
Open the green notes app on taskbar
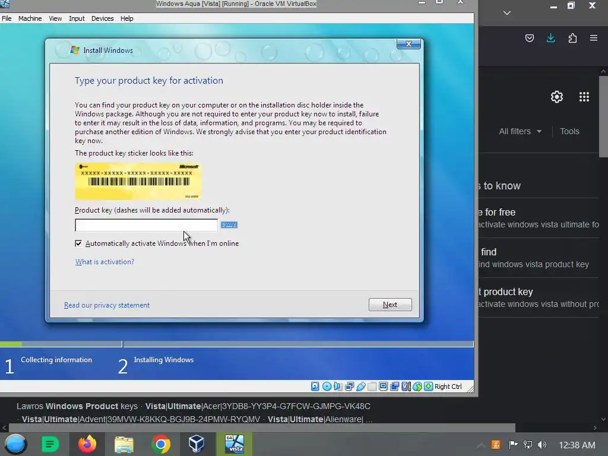[50, 444]
